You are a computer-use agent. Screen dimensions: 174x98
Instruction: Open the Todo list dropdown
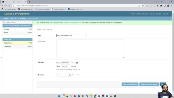pos(65,75)
